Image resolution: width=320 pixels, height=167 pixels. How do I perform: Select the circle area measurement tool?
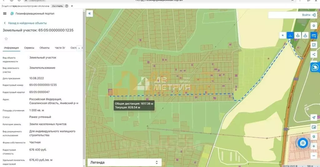point(305,36)
